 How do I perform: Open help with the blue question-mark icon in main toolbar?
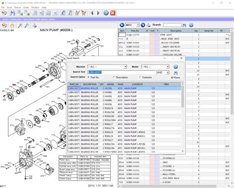point(106,13)
